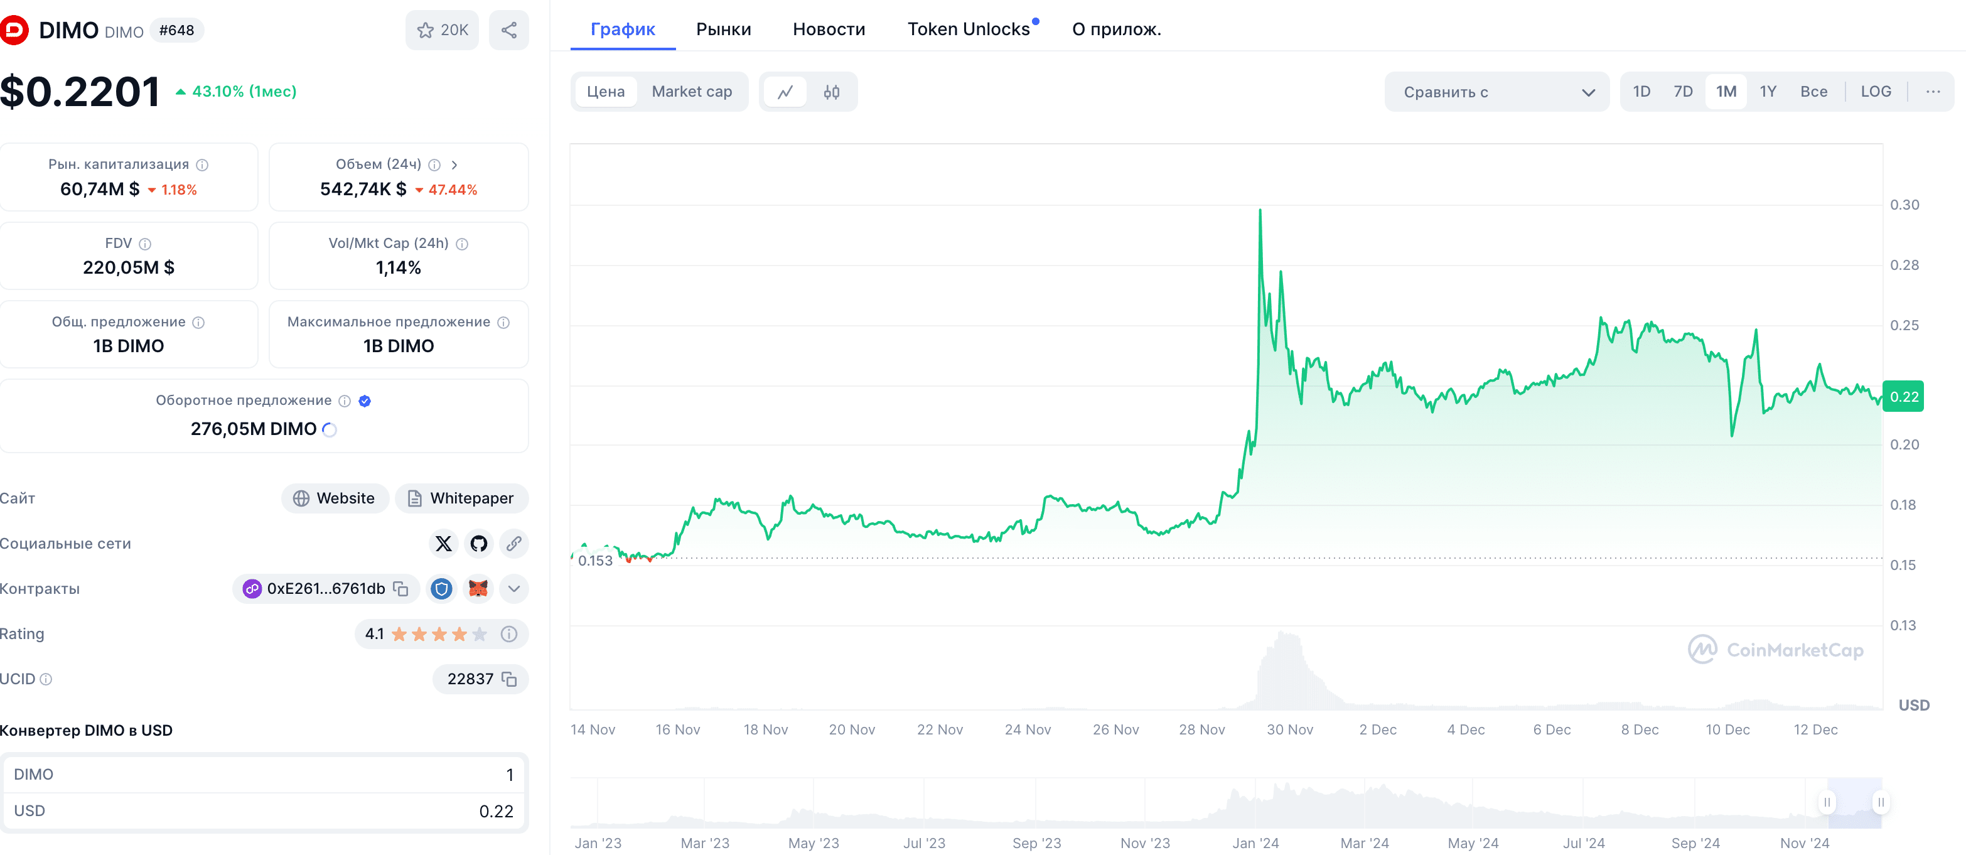Expand more contracts chevron
1966x855 pixels.
513,589
